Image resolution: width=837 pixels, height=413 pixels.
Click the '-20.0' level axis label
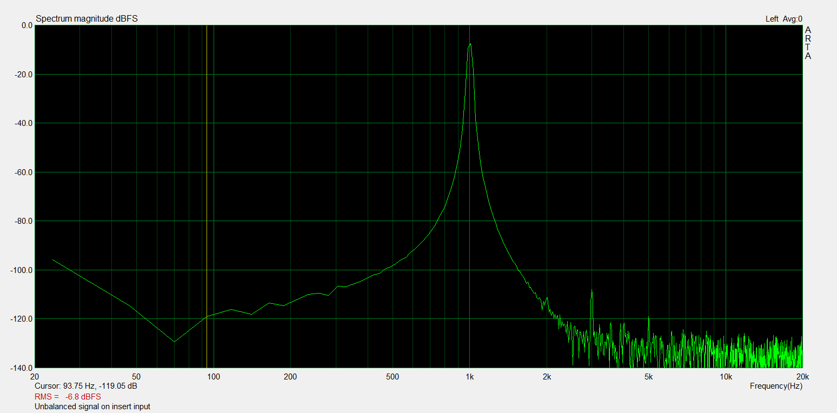pyautogui.click(x=22, y=75)
